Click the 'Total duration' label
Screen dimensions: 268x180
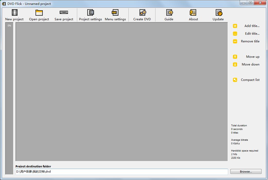click(239, 126)
